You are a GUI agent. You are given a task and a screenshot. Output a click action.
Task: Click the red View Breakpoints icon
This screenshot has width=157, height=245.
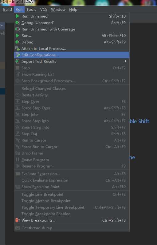[18, 220]
